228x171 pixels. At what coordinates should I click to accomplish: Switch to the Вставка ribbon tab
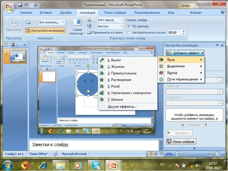[46, 13]
